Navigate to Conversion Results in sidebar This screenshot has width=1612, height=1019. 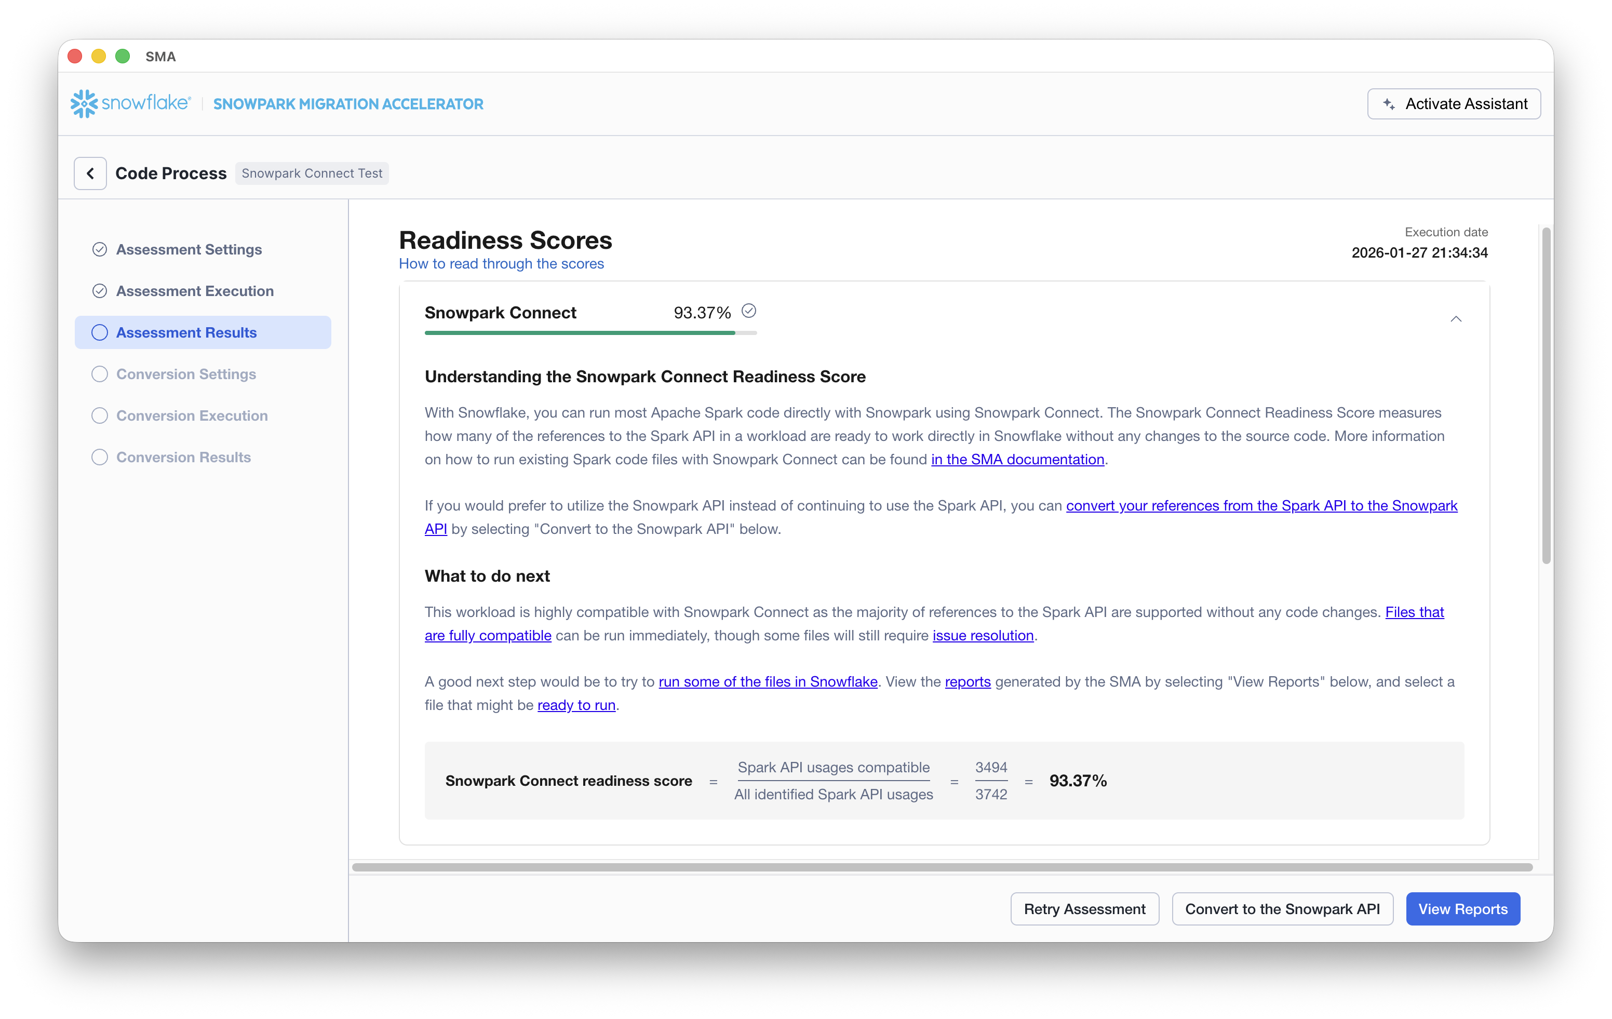pos(183,457)
